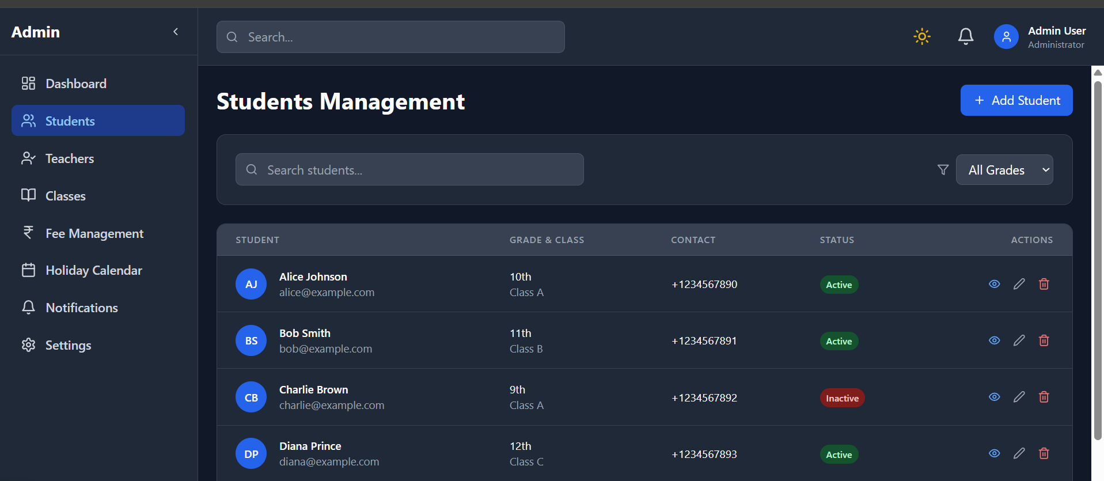Image resolution: width=1104 pixels, height=481 pixels.
Task: View Alice Johnson's details with the eye icon
Action: 995,284
